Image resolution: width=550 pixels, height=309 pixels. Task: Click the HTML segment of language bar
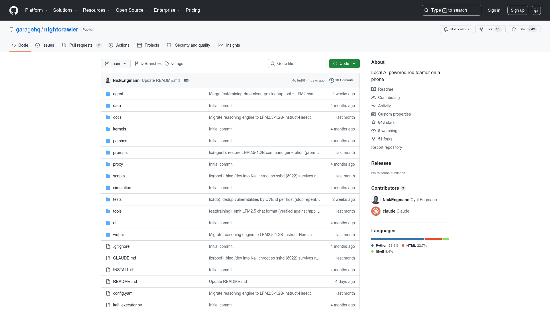433,239
